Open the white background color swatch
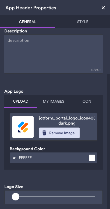Viewport: 110px width, 209px height. [92, 158]
